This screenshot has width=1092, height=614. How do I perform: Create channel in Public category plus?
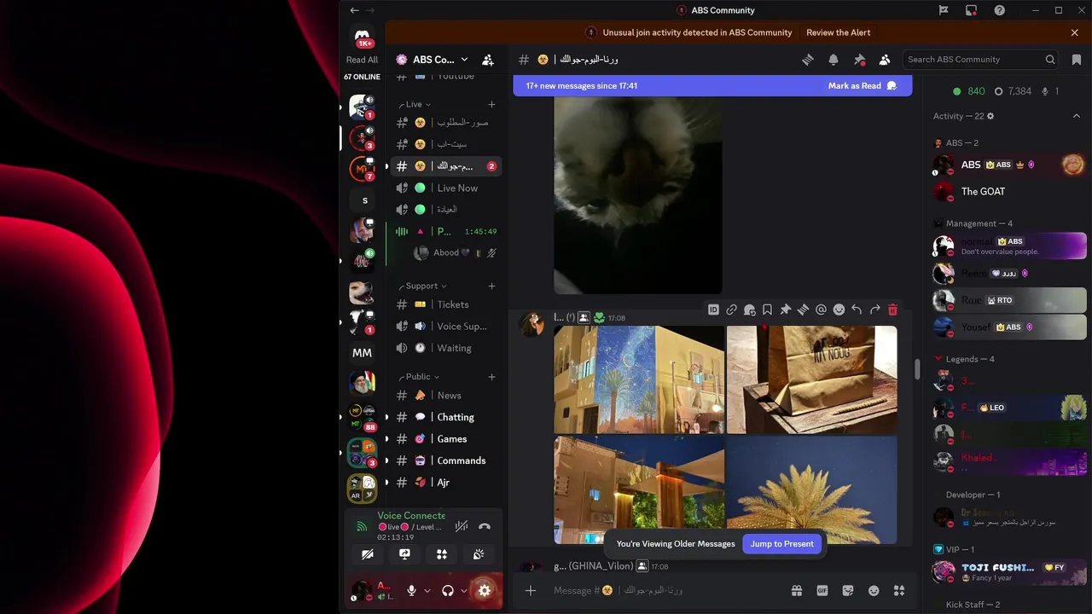click(x=491, y=376)
